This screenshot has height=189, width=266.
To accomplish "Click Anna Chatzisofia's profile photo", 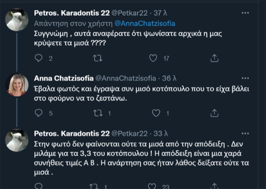I will point(17,85).
